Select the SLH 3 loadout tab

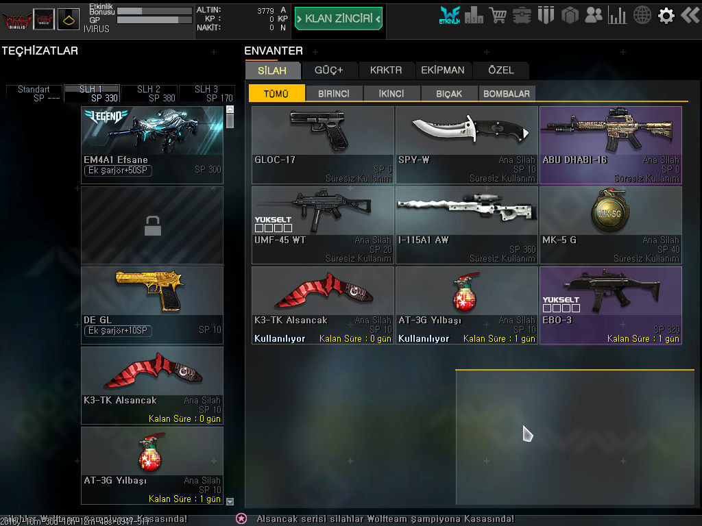coord(207,93)
